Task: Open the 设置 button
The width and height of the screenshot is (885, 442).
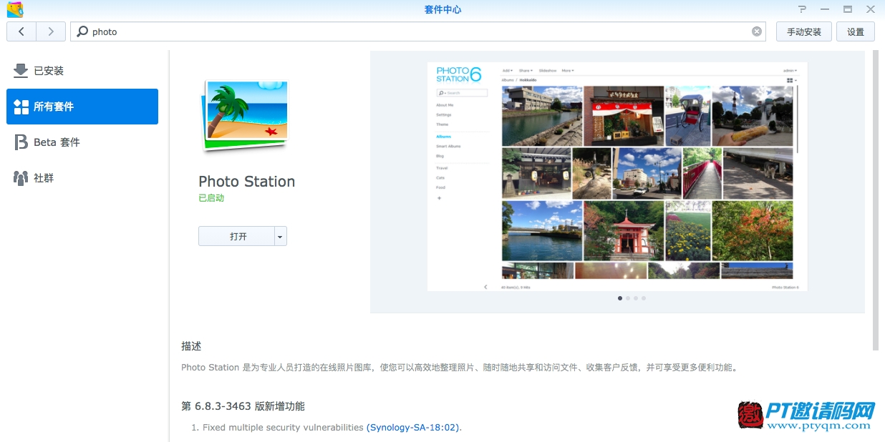Action: (856, 31)
